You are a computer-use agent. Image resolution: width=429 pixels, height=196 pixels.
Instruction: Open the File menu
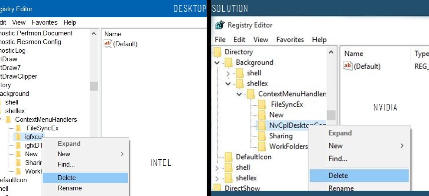point(220,39)
